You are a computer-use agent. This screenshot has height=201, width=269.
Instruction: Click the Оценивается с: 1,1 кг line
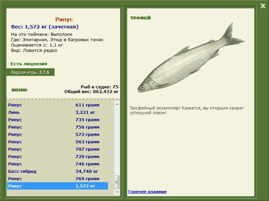37,45
